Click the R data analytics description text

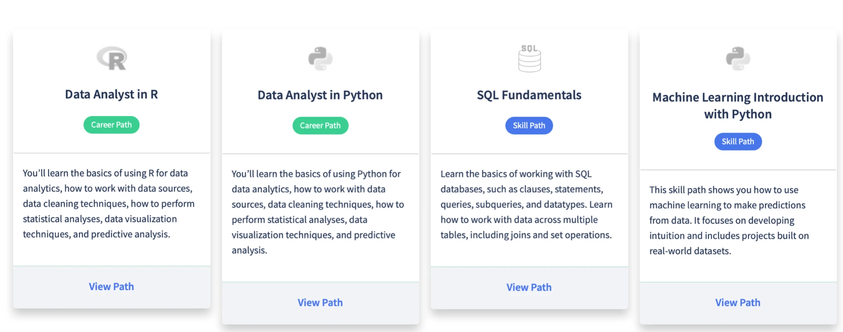coord(109,203)
